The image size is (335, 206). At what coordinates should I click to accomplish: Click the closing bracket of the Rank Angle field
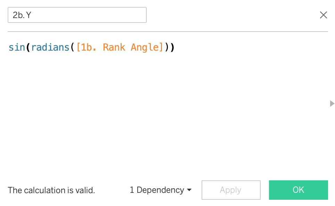[x=161, y=47]
